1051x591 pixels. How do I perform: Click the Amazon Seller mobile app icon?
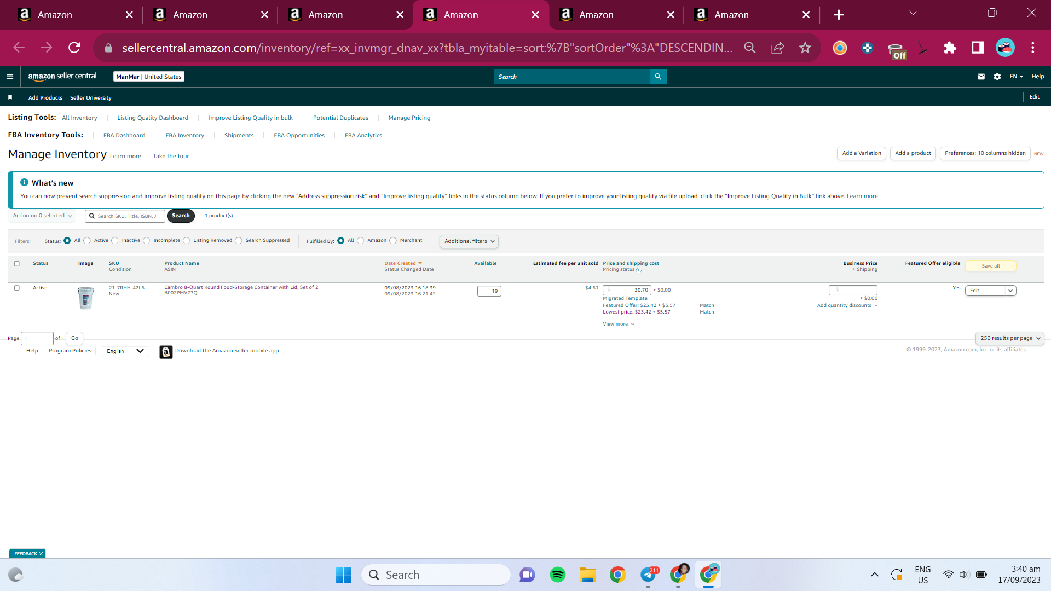coord(166,352)
